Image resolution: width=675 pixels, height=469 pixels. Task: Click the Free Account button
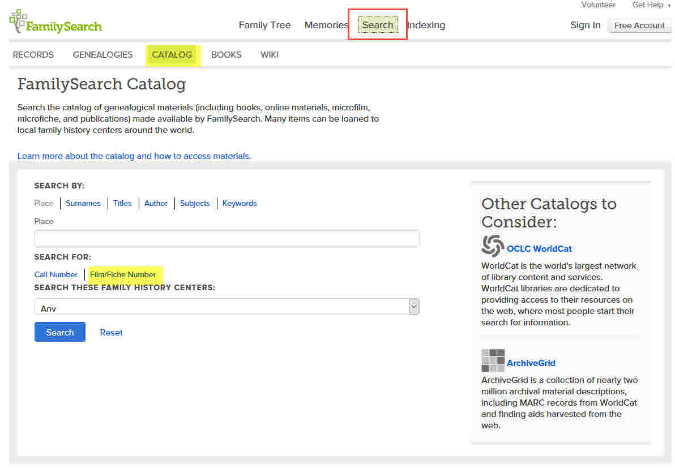(639, 25)
